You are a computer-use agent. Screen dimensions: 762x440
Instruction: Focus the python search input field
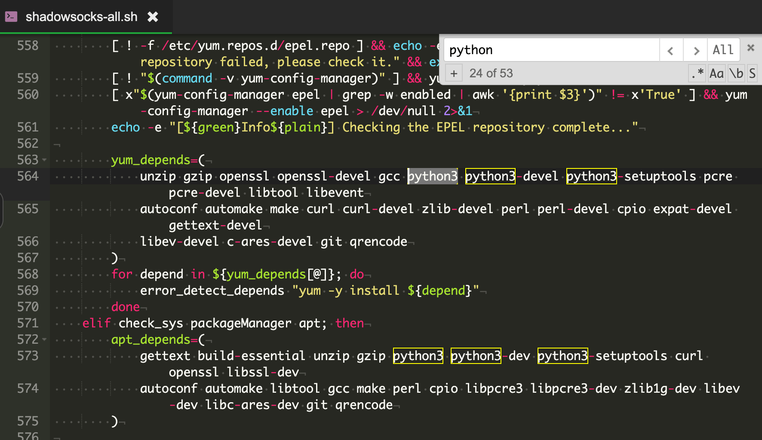tap(551, 50)
